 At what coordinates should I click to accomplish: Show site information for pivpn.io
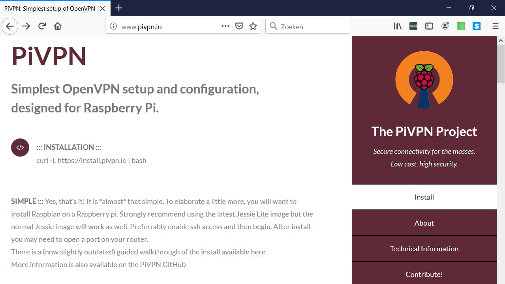(x=113, y=26)
